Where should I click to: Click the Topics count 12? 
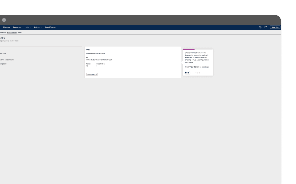coord(87,66)
